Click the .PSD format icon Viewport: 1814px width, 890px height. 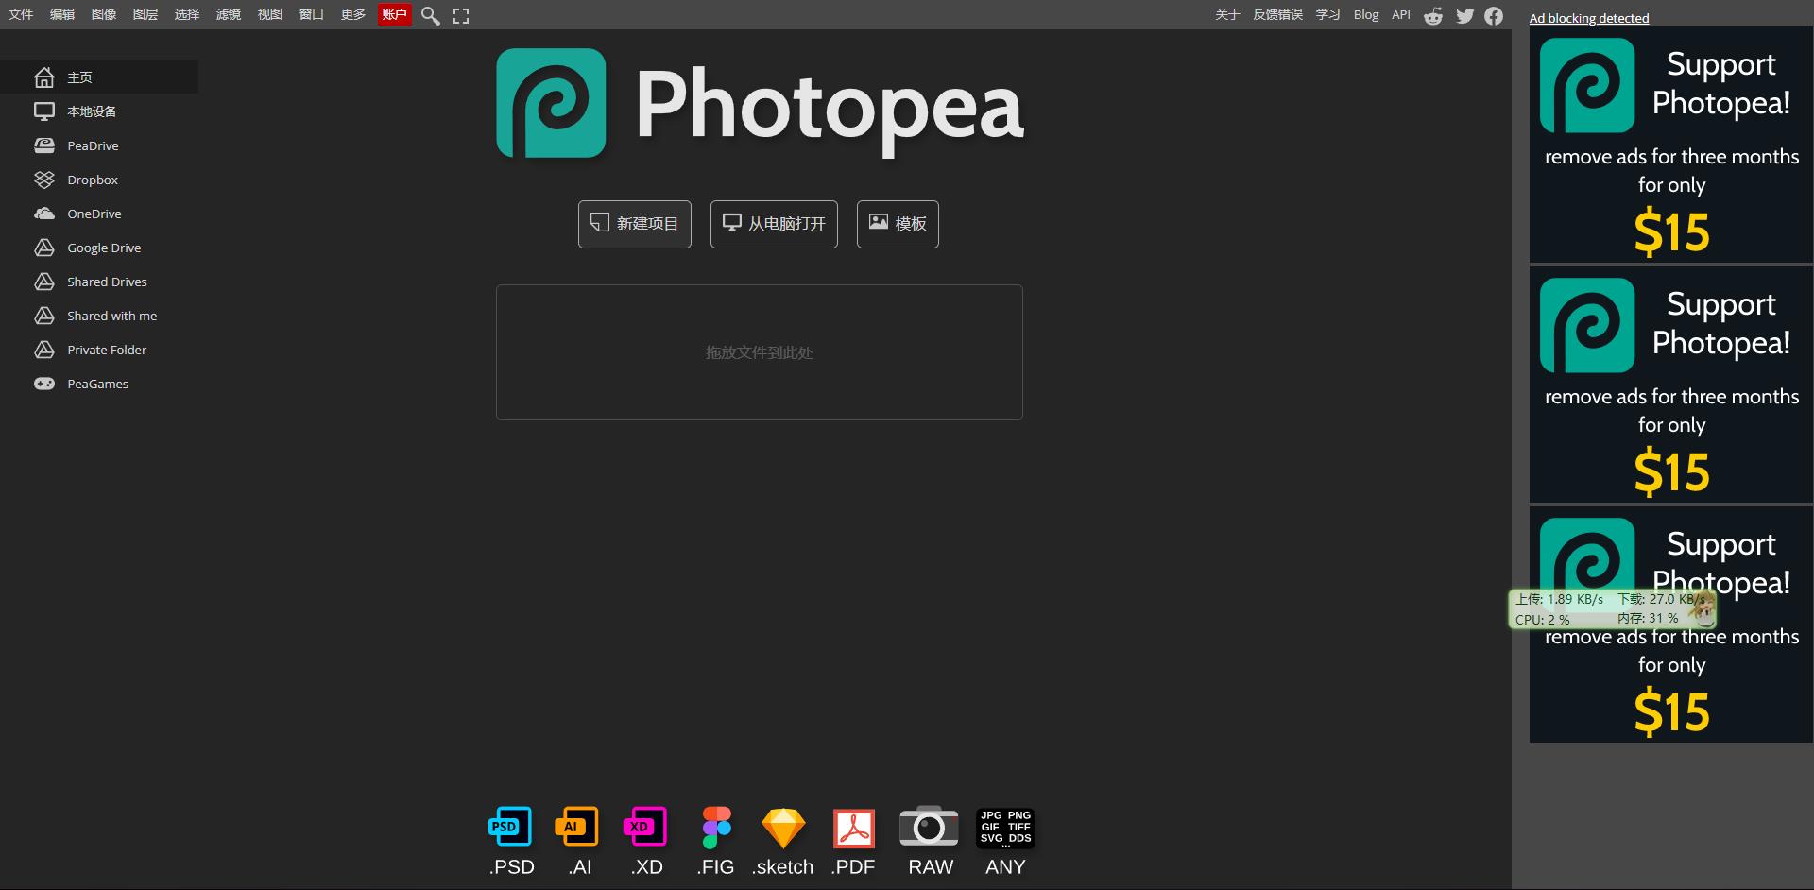511,827
